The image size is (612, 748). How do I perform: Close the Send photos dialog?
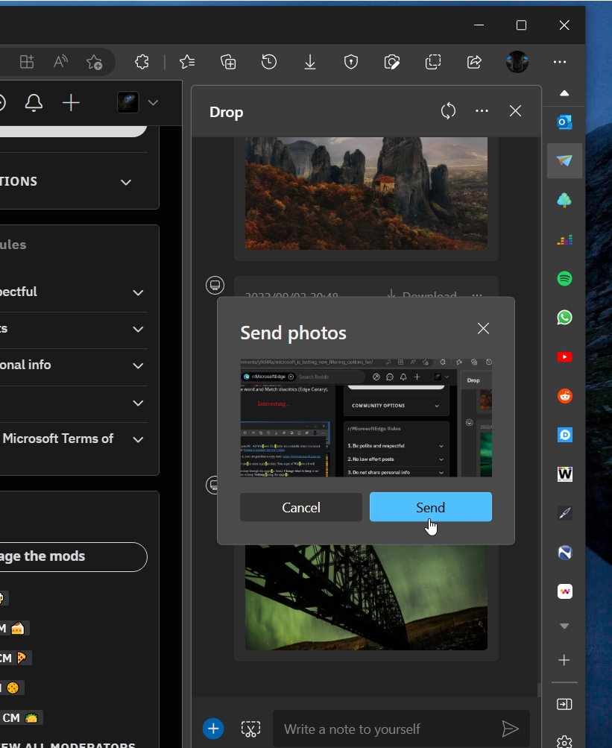(483, 328)
